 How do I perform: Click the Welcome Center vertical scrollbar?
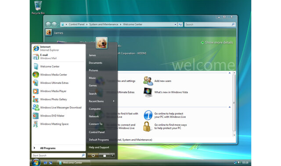coord(234,103)
